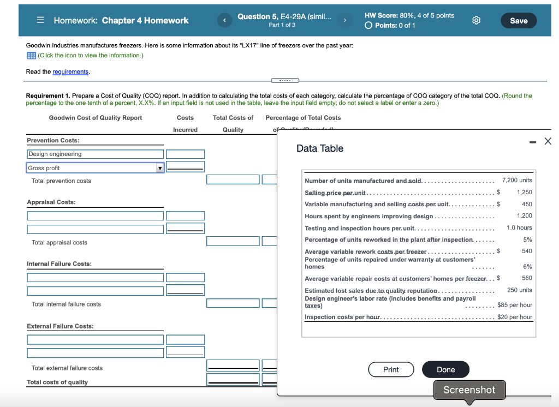Click the Total costs of quality input field
Image resolution: width=559 pixels, height=407 pixels.
tap(233, 379)
